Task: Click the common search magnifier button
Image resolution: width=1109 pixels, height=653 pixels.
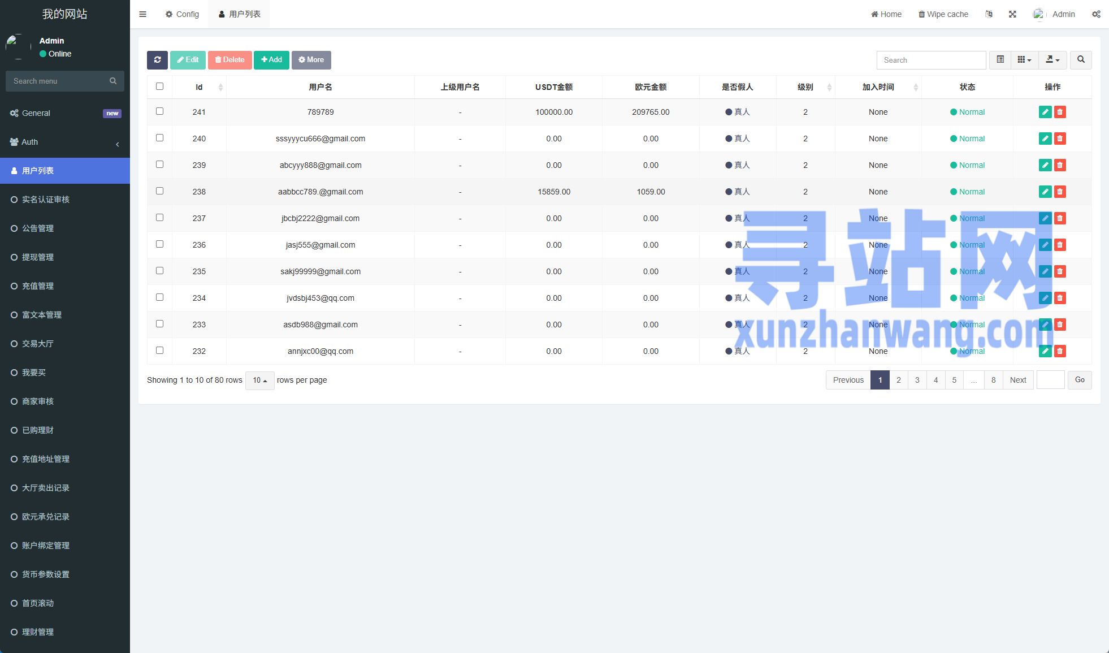Action: 1081,60
